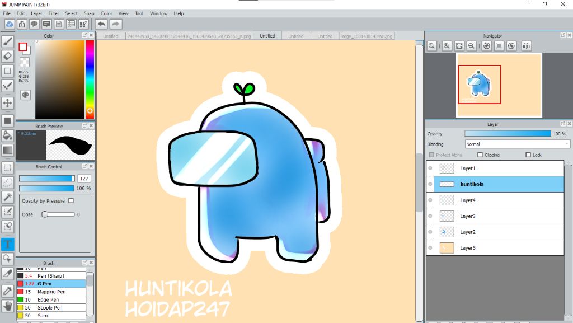The width and height of the screenshot is (573, 323).
Task: Click Navigator flip view icon
Action: point(526,46)
